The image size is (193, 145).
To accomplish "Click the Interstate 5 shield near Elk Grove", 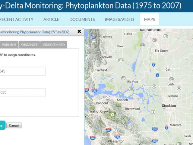I will tap(153, 65).
